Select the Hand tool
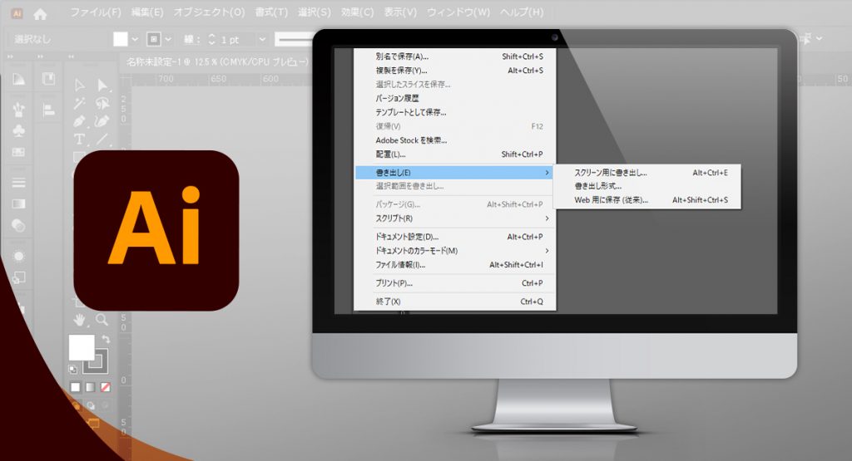This screenshot has width=852, height=461. coord(80,319)
